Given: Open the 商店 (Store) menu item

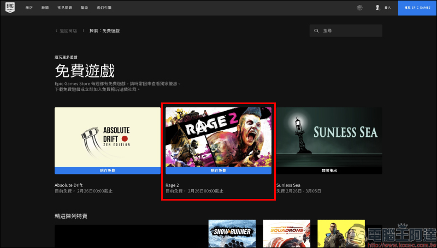Looking at the screenshot, I should tap(29, 8).
